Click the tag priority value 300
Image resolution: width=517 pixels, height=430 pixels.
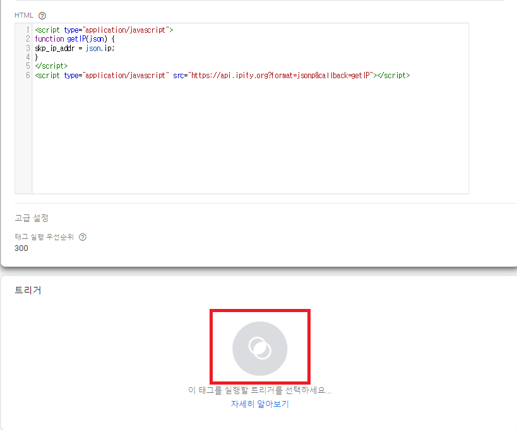(21, 248)
